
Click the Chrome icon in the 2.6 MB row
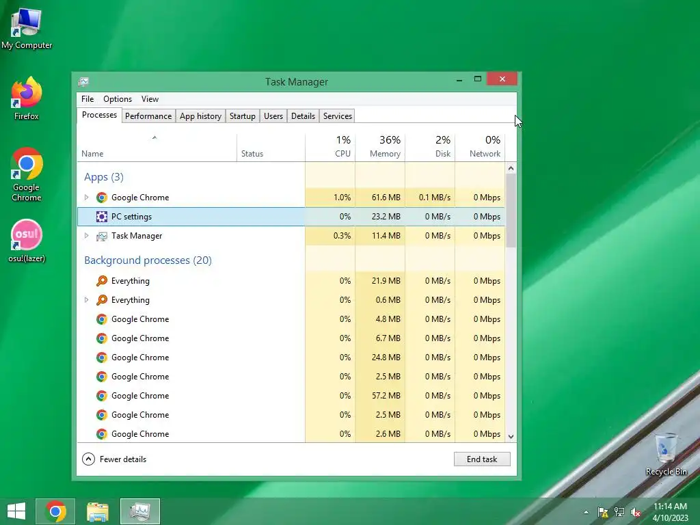point(102,434)
